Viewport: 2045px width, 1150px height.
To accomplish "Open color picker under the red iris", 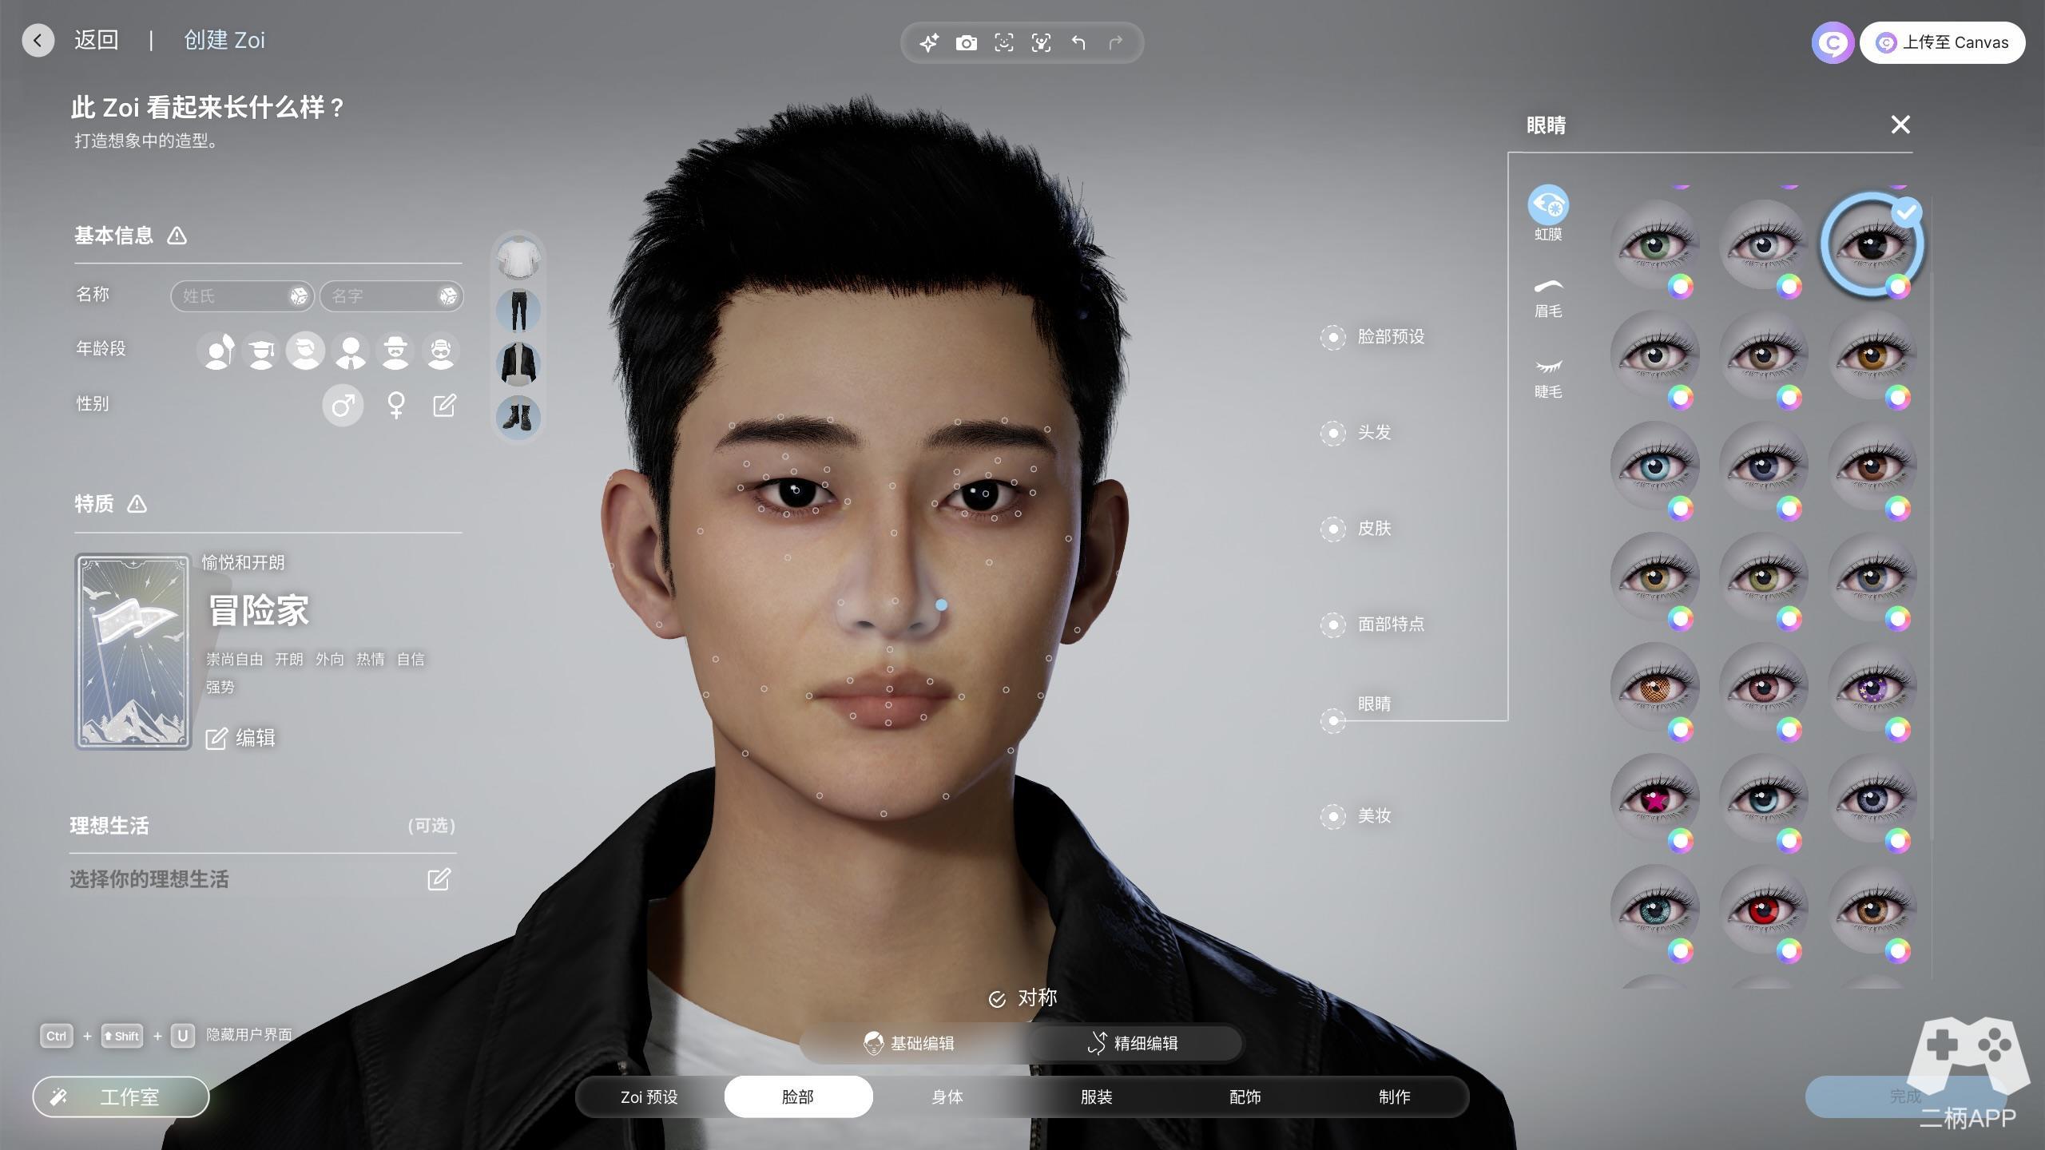I will (x=1789, y=950).
